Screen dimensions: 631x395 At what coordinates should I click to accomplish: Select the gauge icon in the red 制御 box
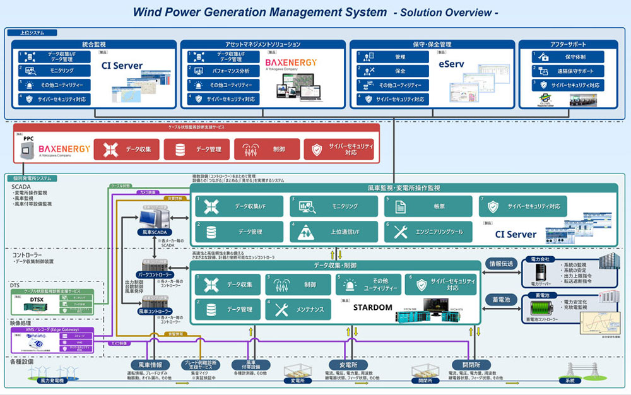tap(251, 150)
